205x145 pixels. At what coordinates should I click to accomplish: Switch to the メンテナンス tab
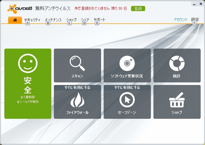[53, 20]
